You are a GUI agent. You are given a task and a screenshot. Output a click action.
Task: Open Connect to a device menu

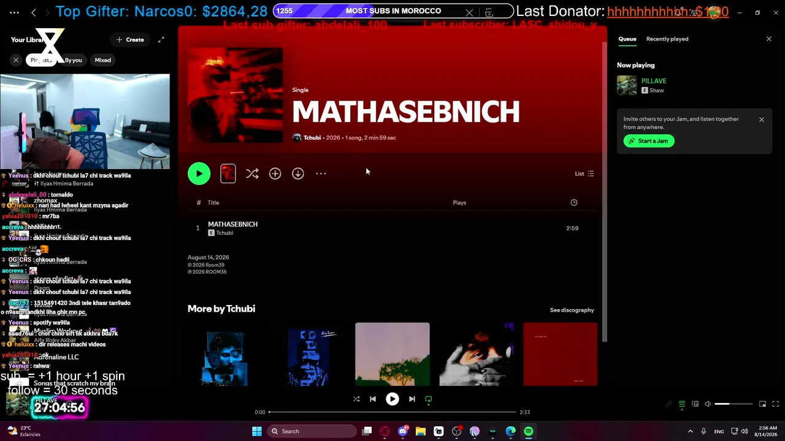[695, 404]
